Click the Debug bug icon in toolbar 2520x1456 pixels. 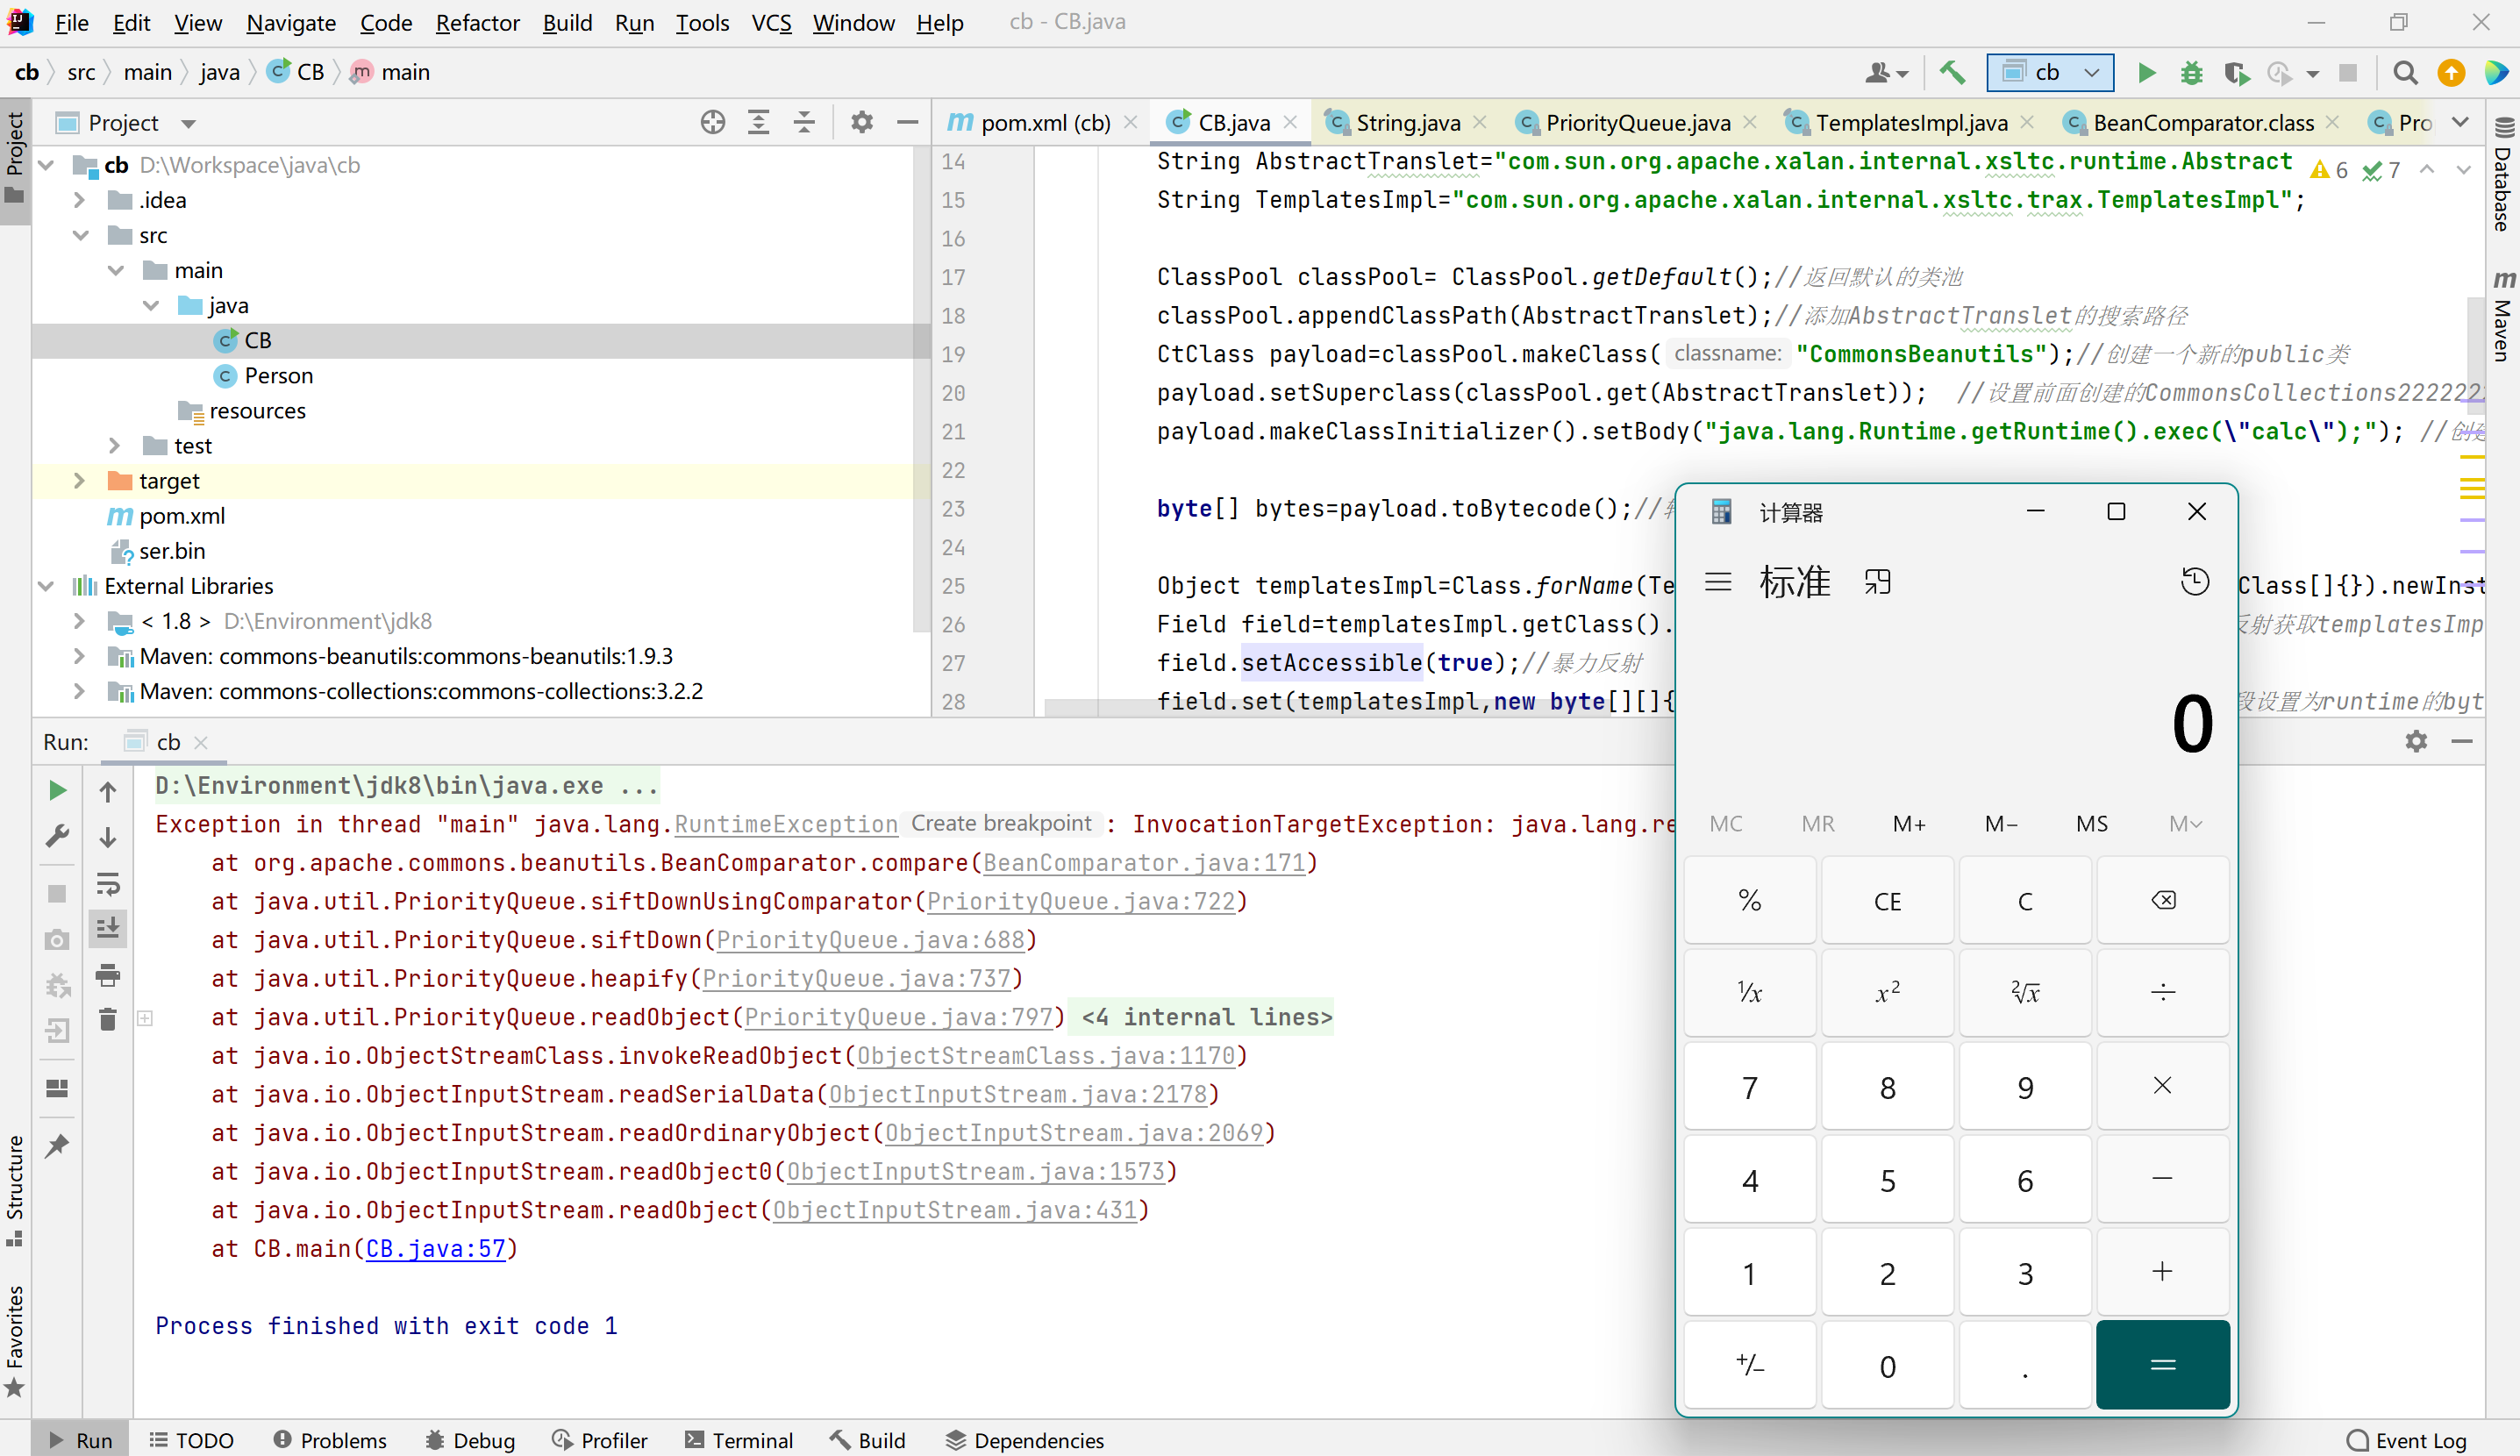point(2191,72)
